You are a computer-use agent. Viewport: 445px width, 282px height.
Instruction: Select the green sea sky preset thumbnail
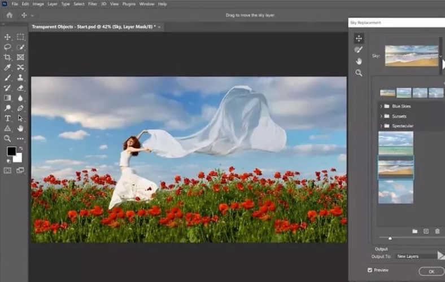(x=396, y=143)
